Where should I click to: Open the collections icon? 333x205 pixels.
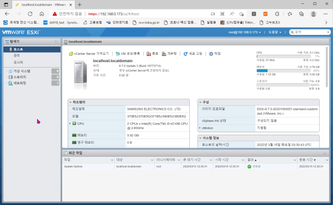coord(301,14)
